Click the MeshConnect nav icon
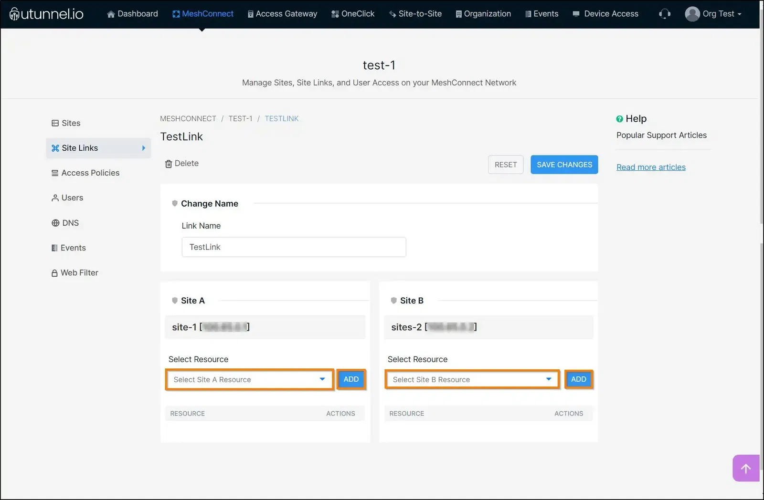The image size is (764, 500). pyautogui.click(x=176, y=14)
